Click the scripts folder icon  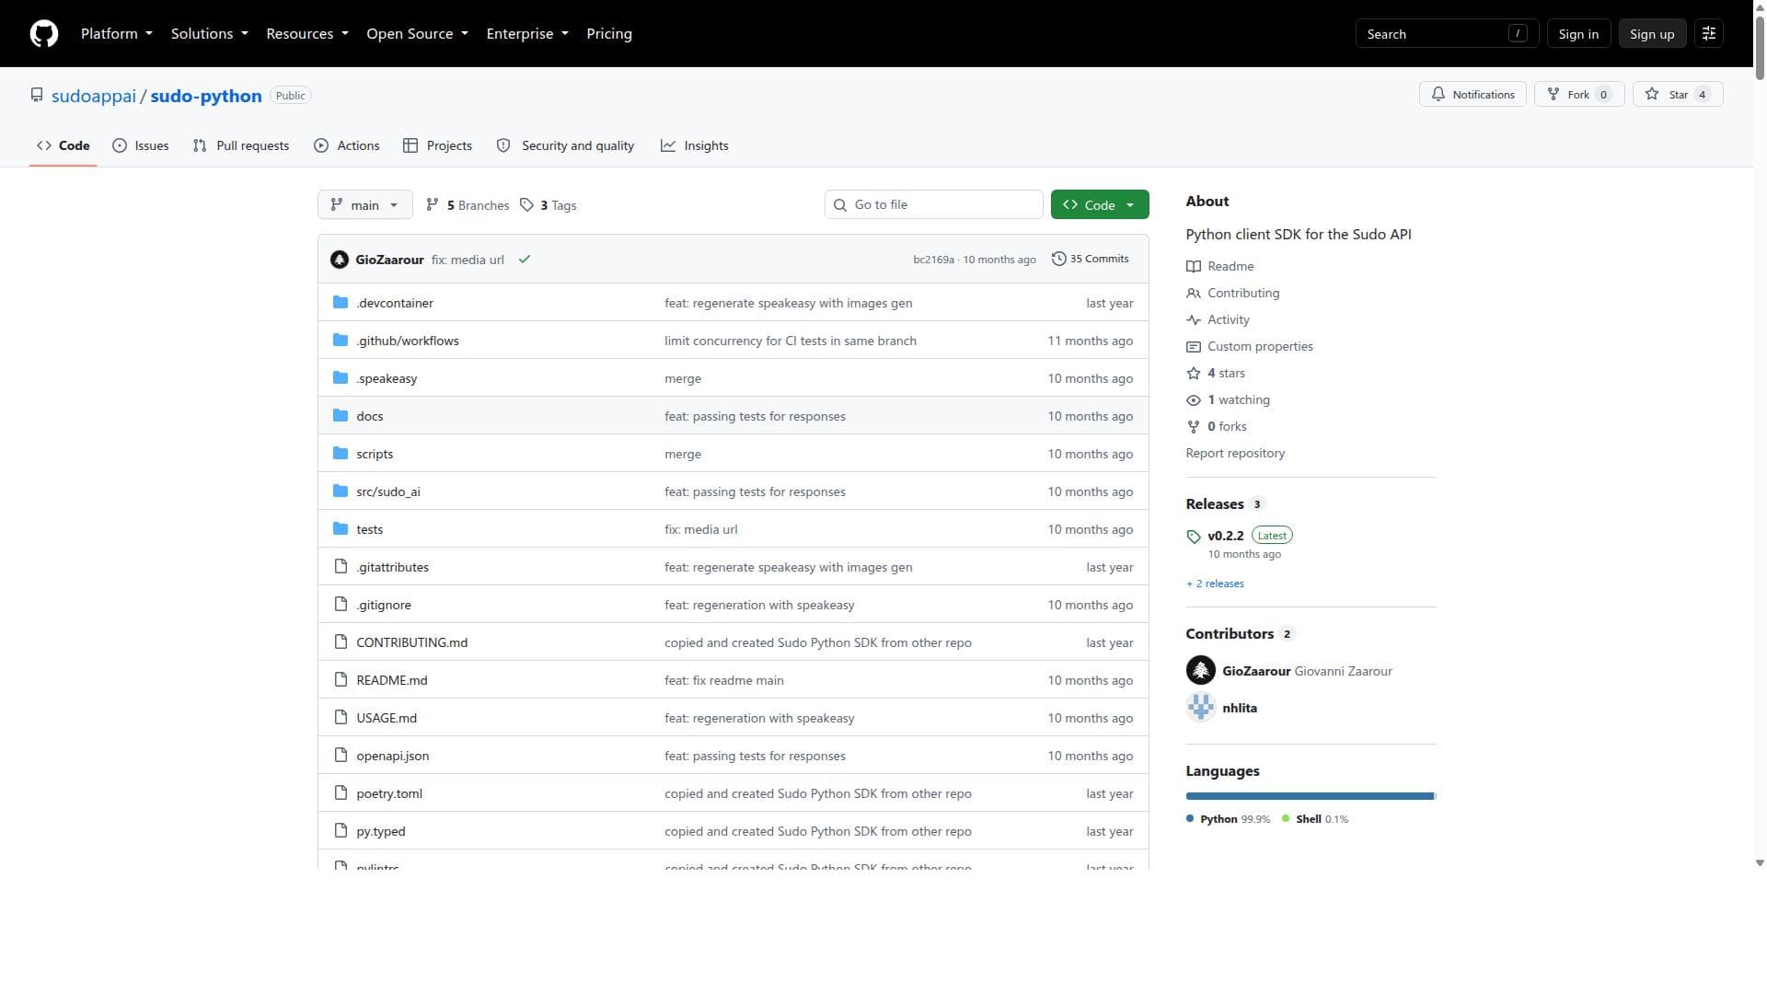(341, 454)
